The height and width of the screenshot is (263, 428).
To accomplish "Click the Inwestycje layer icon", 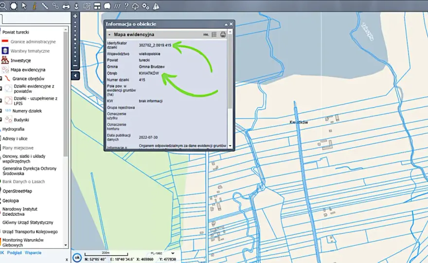I will pyautogui.click(x=5, y=60).
